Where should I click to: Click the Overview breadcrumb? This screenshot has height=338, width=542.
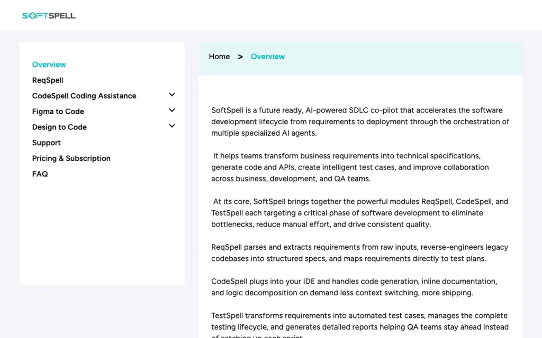[267, 57]
